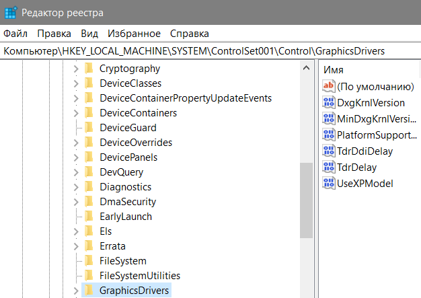Select the PlatformSupport value icon
The image size is (421, 298).
(x=329, y=135)
